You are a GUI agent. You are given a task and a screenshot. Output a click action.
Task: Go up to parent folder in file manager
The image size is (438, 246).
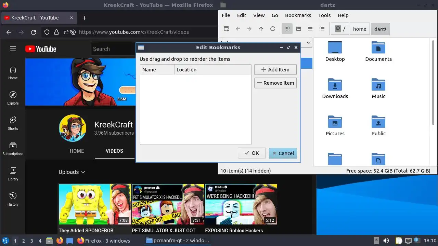pyautogui.click(x=261, y=29)
